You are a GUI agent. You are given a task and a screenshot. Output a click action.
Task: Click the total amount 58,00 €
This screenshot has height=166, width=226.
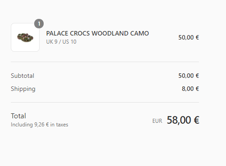click(183, 120)
